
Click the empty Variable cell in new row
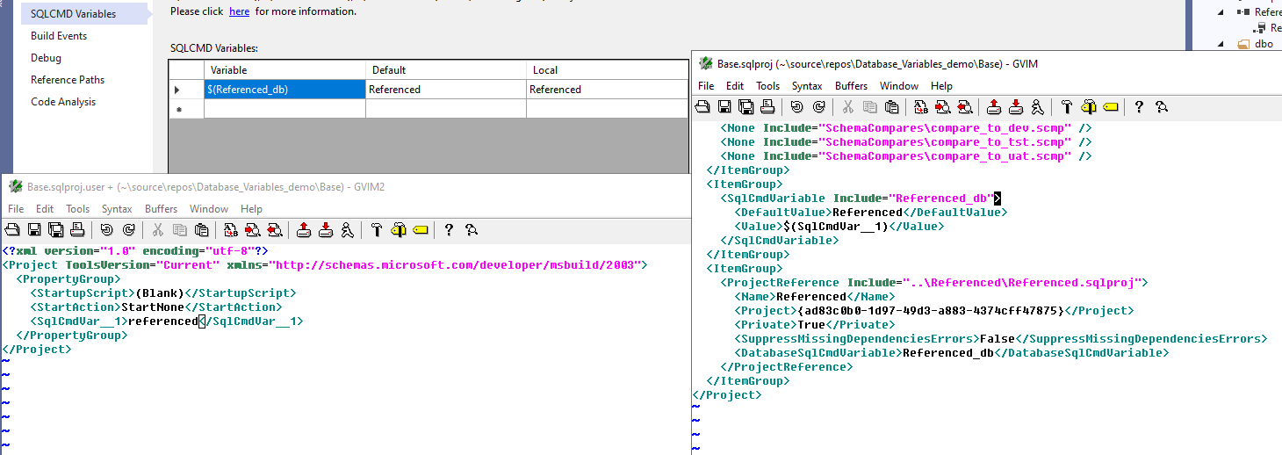(x=284, y=109)
